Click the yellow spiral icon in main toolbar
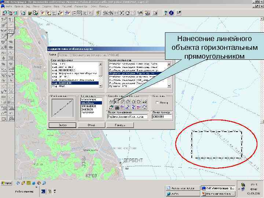 tap(98, 13)
